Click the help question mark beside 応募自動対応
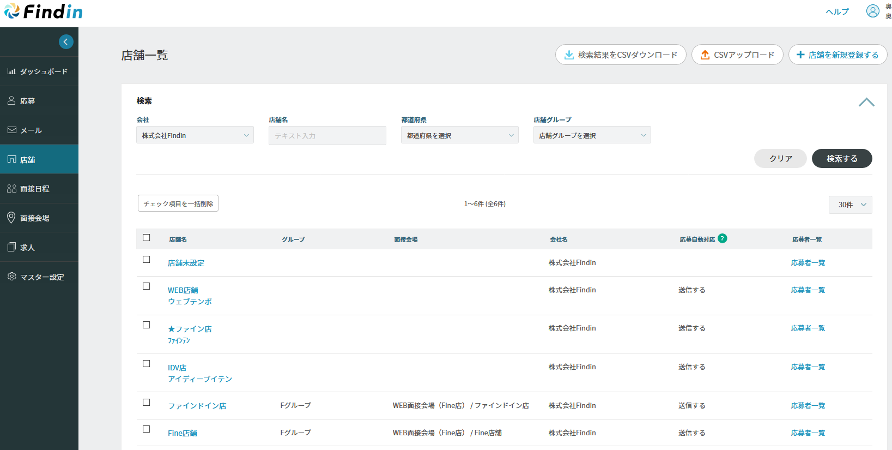 [x=722, y=238]
